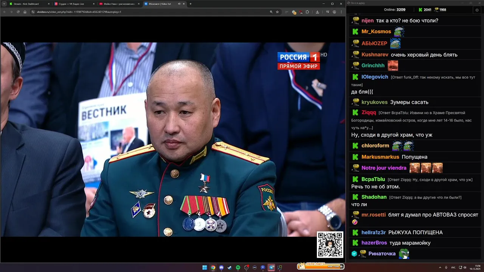
Task: Click the Meme Party progress bar widget
Action: [x=320, y=266]
